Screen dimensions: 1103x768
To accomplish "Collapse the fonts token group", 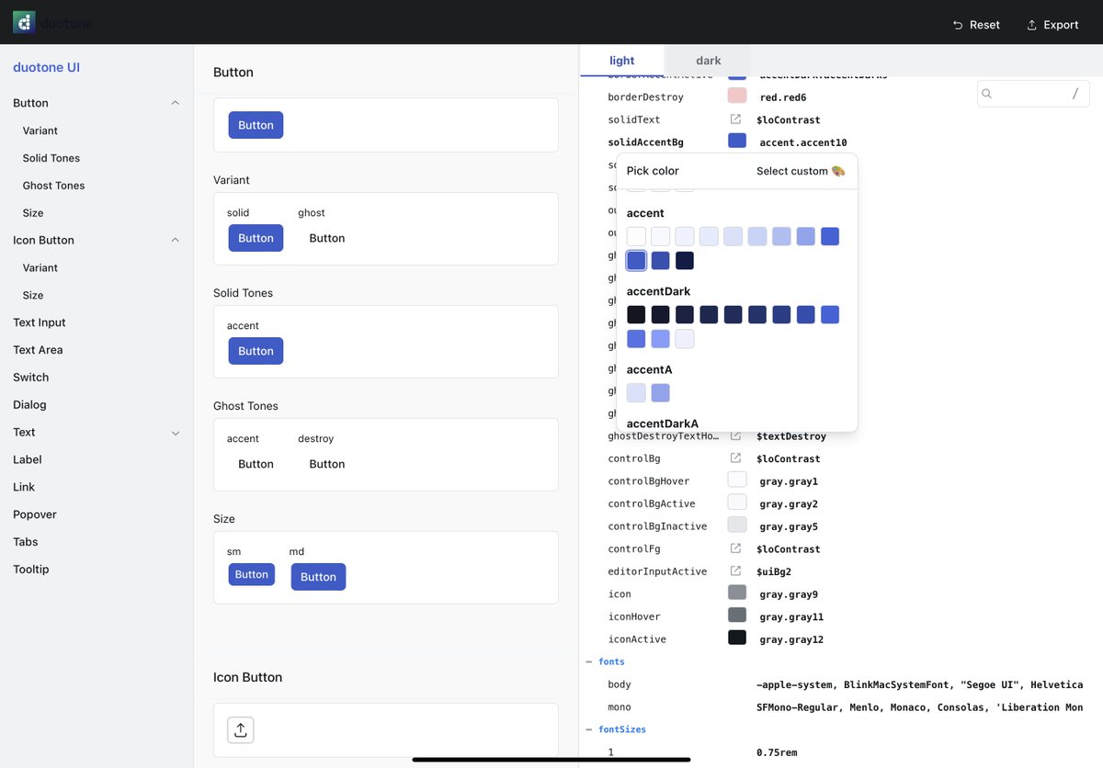I will pyautogui.click(x=590, y=661).
